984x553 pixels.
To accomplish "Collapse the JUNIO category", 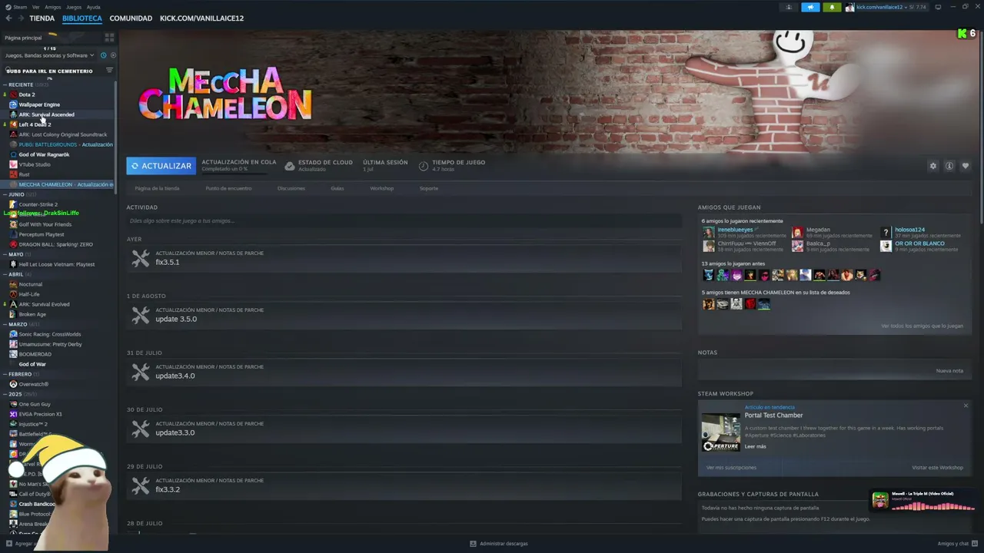I will 5,194.
